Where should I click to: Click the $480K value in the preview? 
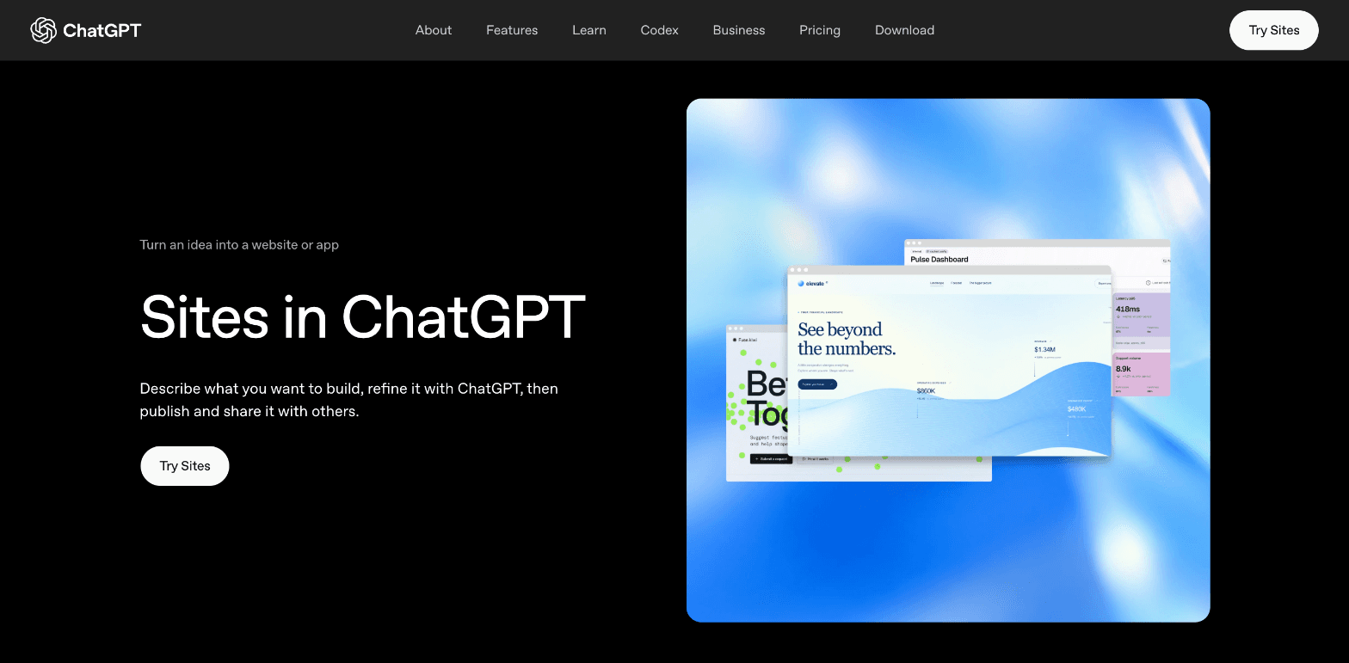pos(1077,409)
